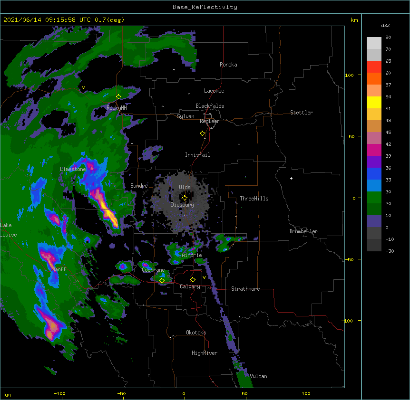The image size is (410, 400).
Task: Click the Drumheller label
Action: click(x=303, y=231)
